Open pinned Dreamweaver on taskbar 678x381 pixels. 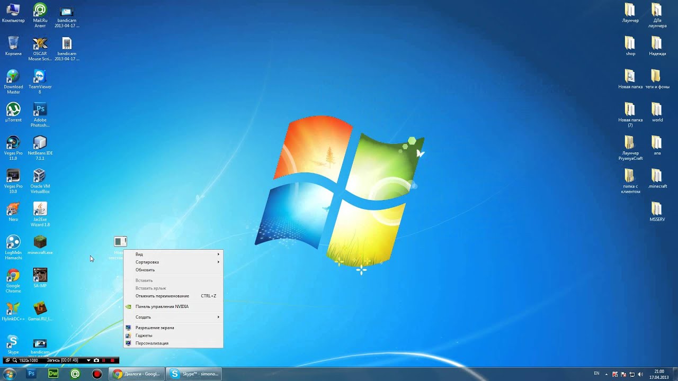[x=53, y=374]
